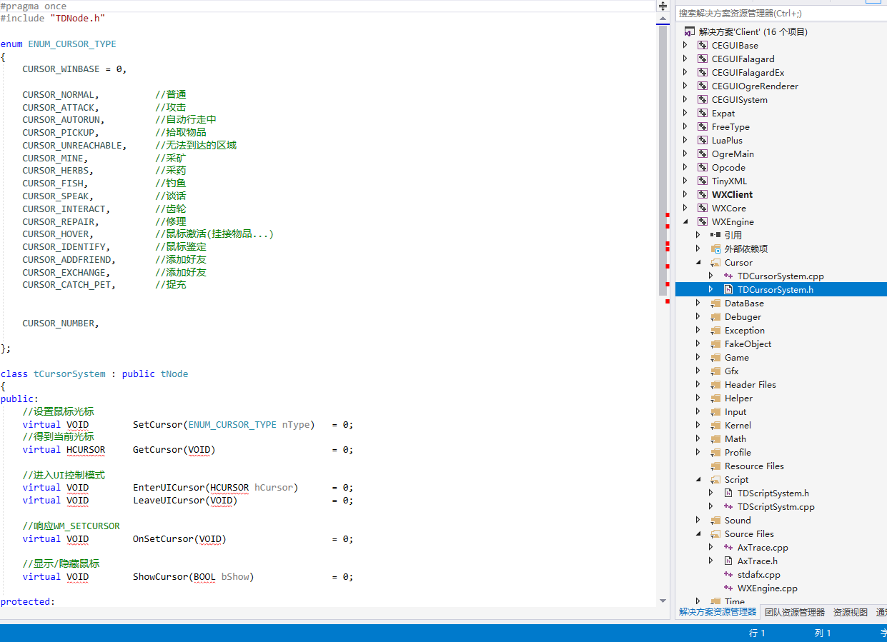Click the Visual Studio solution icon for 'Client'
This screenshot has height=642, width=887.
click(x=689, y=31)
